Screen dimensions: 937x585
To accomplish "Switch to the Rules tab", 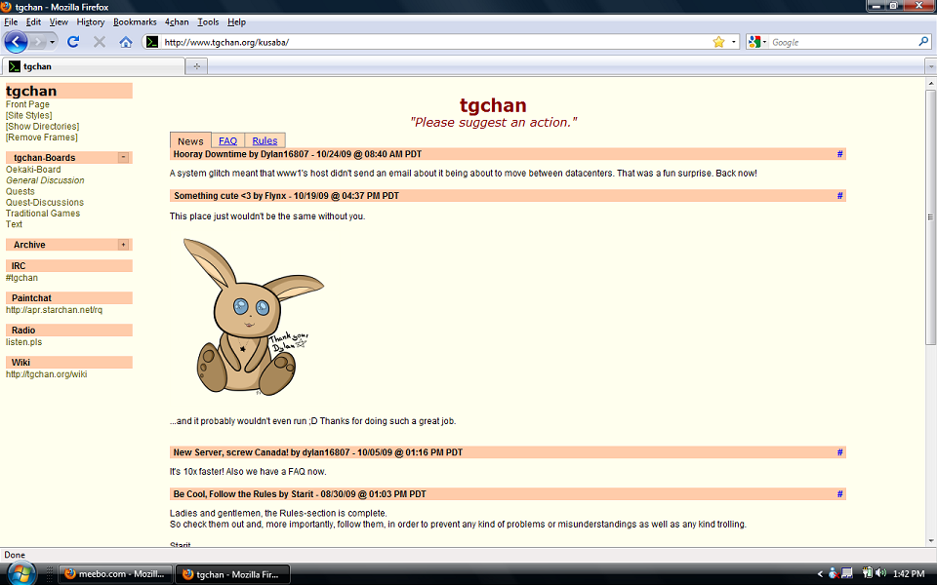I will (265, 141).
